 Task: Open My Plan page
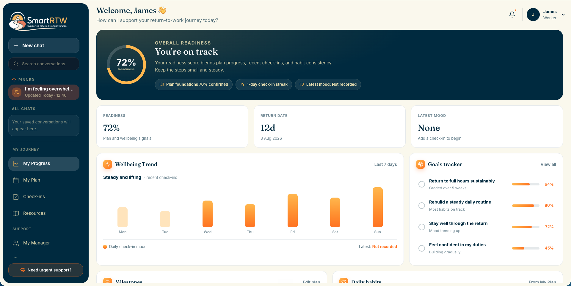44,180
